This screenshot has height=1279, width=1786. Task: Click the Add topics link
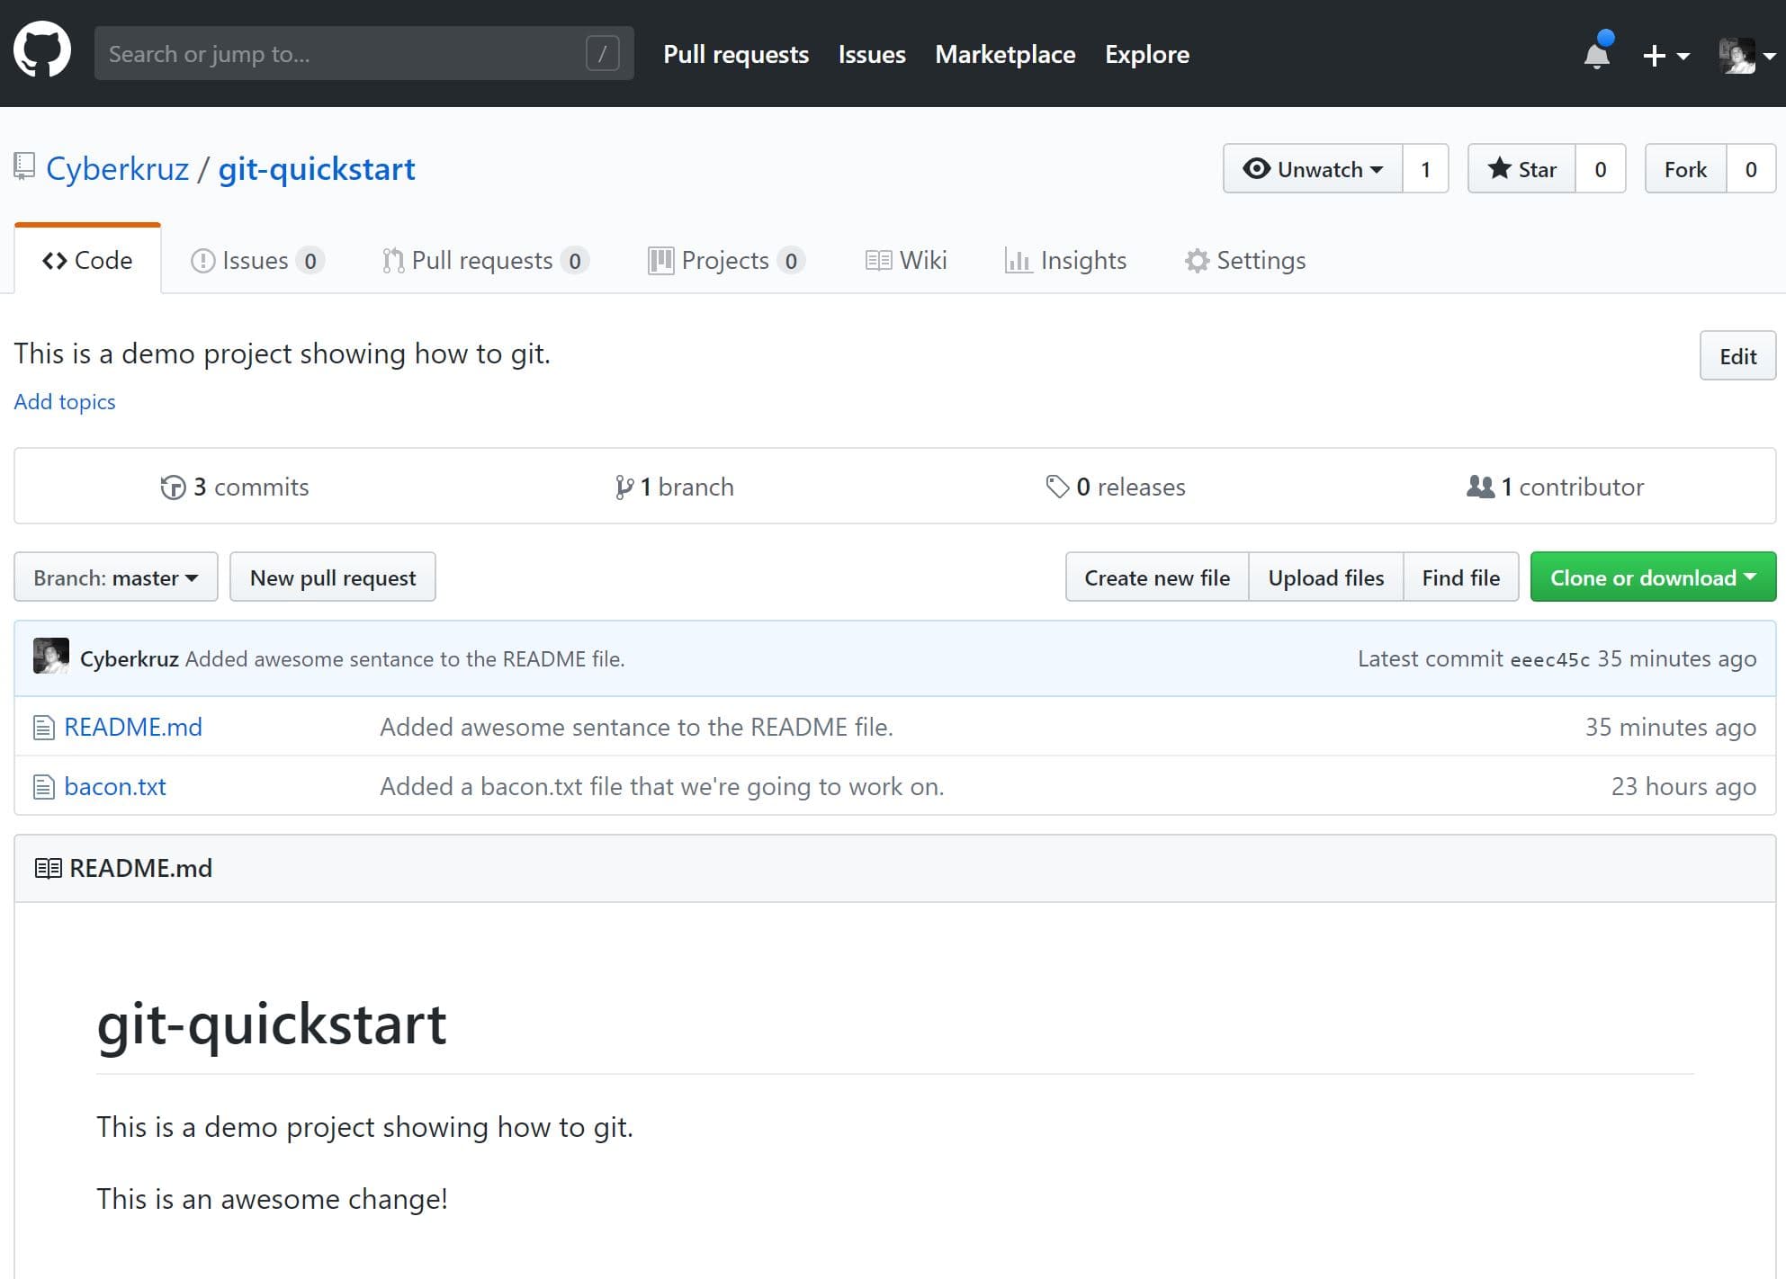(x=65, y=402)
